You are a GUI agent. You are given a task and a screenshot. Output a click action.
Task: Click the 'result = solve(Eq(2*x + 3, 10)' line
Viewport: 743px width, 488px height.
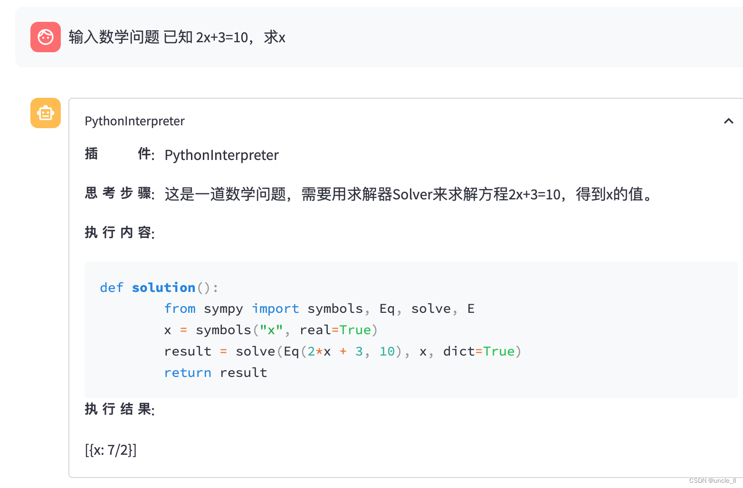pyautogui.click(x=343, y=351)
